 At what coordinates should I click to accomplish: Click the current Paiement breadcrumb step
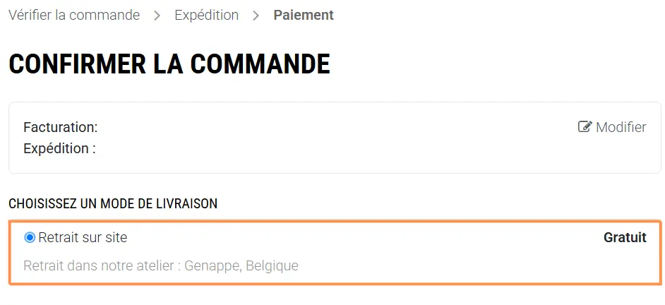pyautogui.click(x=304, y=15)
